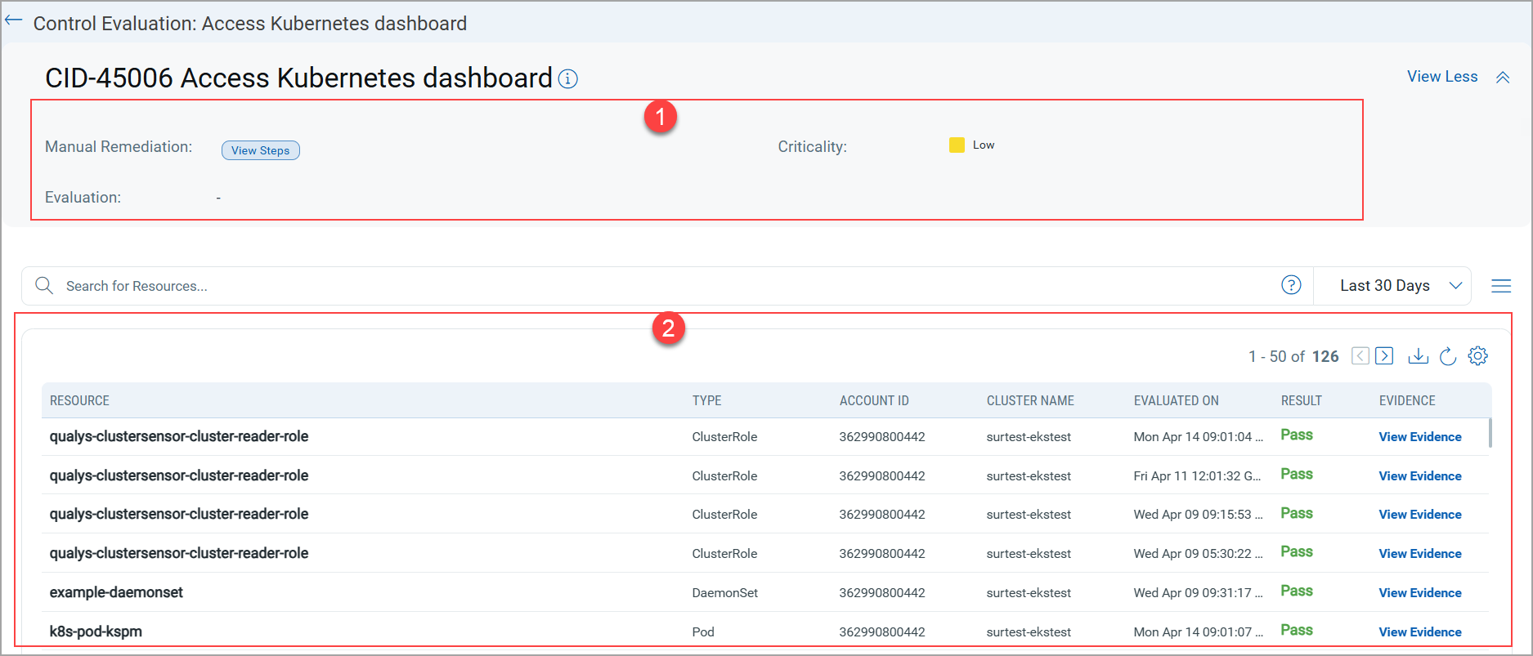
Task: Click Pass result in example-daemonset row
Action: pyautogui.click(x=1297, y=591)
